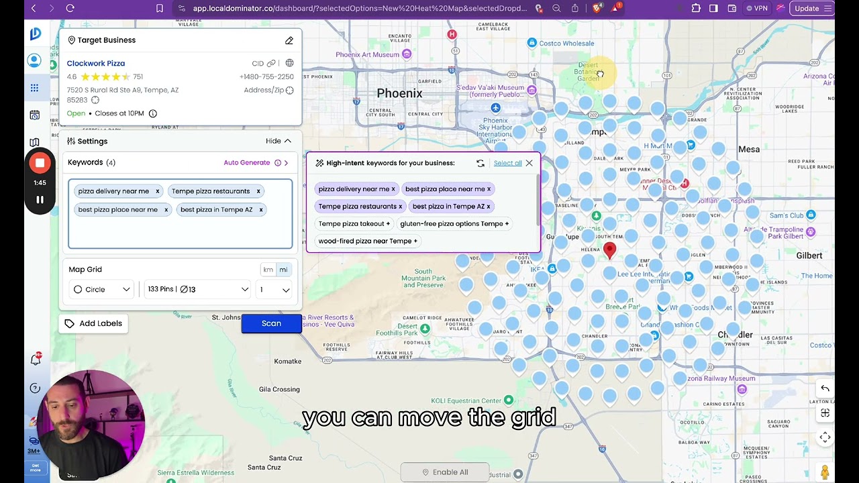Image resolution: width=859 pixels, height=483 pixels.
Task: Deselect suggested 'best pizza in Tempe AZ' chip
Action: [x=451, y=207]
